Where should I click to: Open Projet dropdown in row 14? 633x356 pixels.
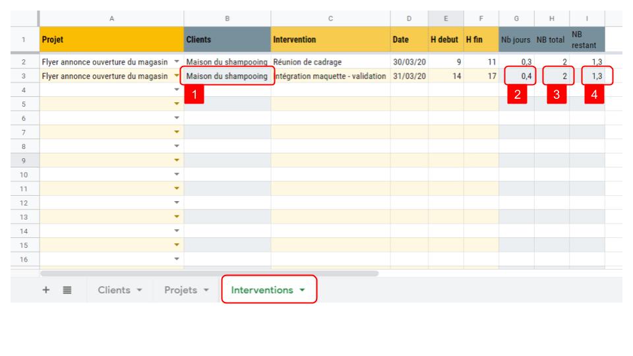click(x=177, y=231)
